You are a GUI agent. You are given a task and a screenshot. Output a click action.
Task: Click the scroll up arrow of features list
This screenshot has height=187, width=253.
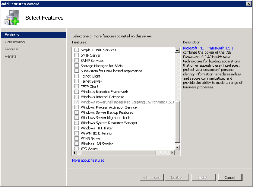(x=177, y=50)
